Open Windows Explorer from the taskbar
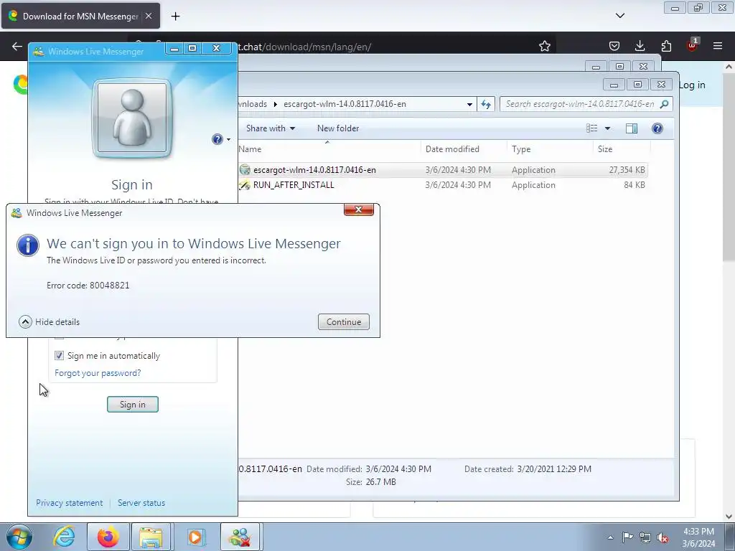Image resolution: width=735 pixels, height=551 pixels. [x=150, y=537]
